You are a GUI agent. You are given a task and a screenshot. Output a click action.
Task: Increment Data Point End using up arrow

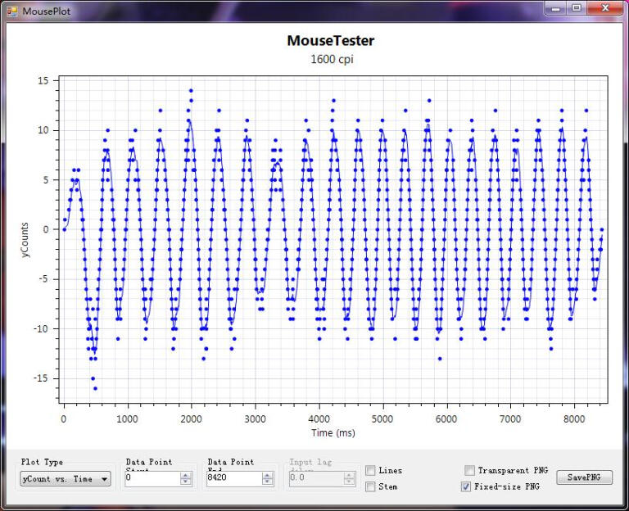tap(268, 476)
